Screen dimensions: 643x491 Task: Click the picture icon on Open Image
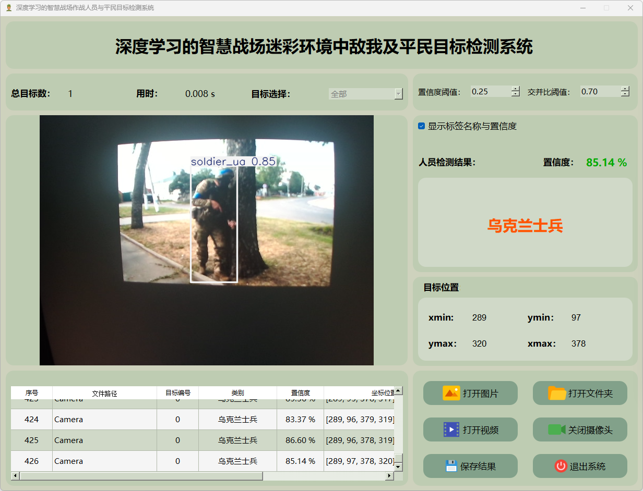(x=451, y=393)
